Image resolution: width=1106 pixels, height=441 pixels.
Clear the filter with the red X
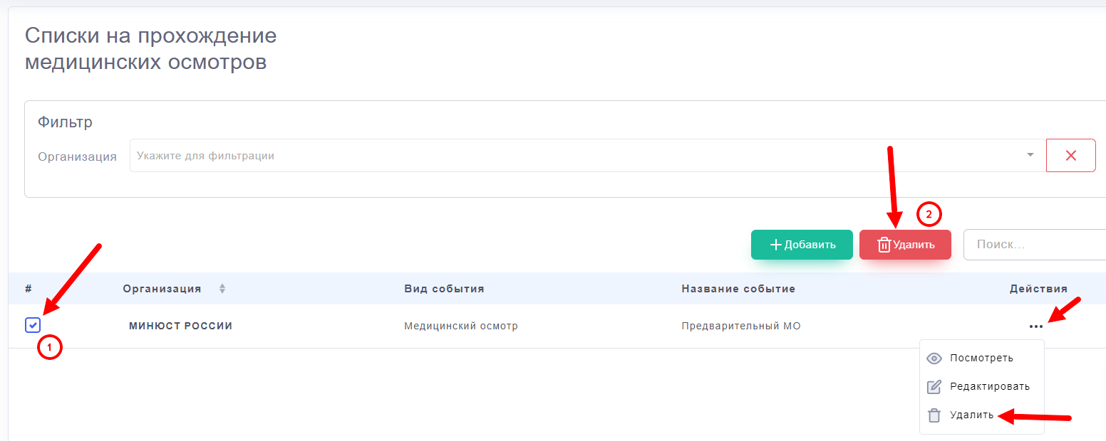1070,156
